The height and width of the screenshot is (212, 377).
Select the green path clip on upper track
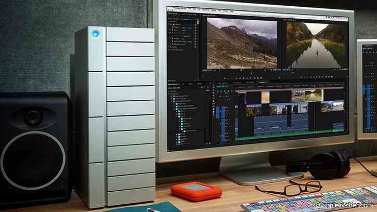pos(313,96)
